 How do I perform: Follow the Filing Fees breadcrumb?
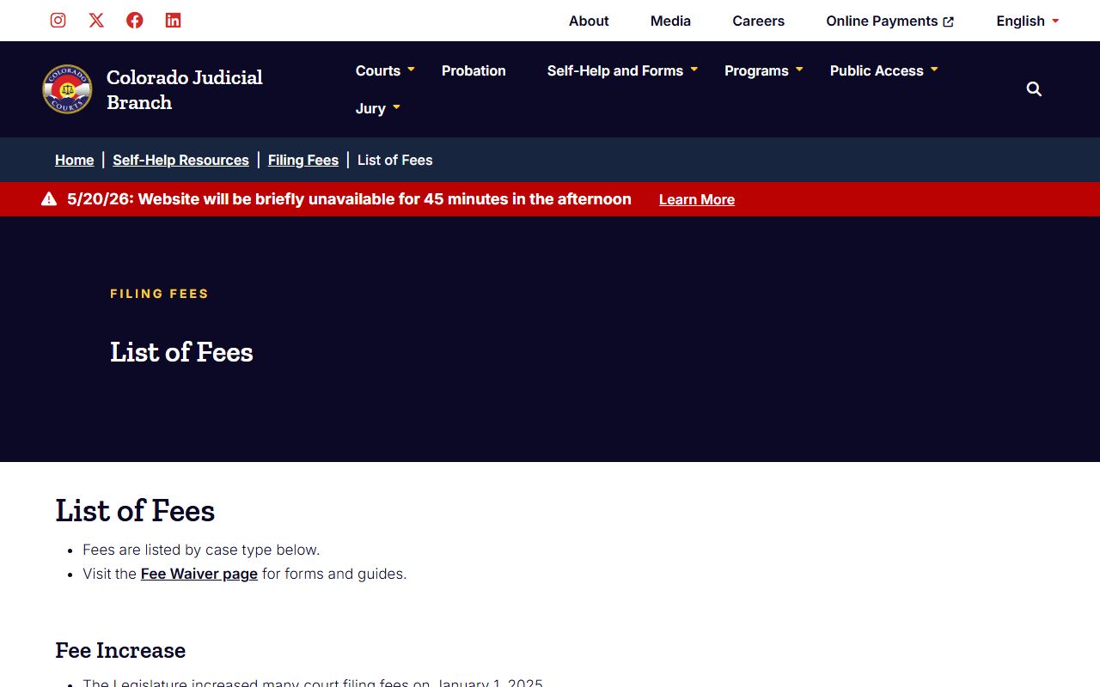303,160
